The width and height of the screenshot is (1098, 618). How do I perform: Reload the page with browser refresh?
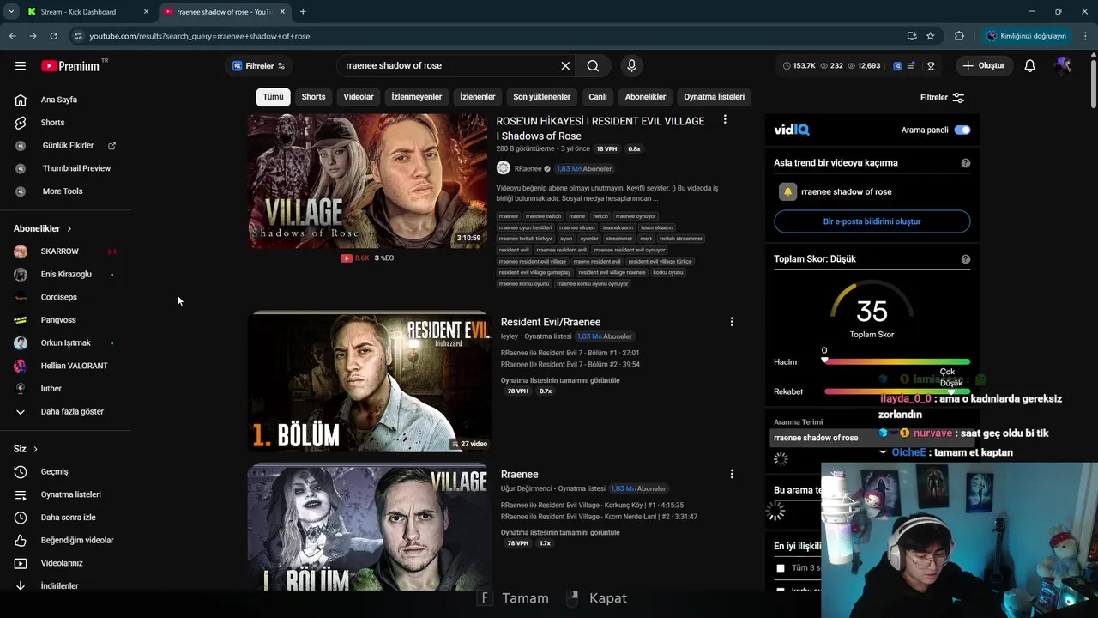pyautogui.click(x=53, y=36)
